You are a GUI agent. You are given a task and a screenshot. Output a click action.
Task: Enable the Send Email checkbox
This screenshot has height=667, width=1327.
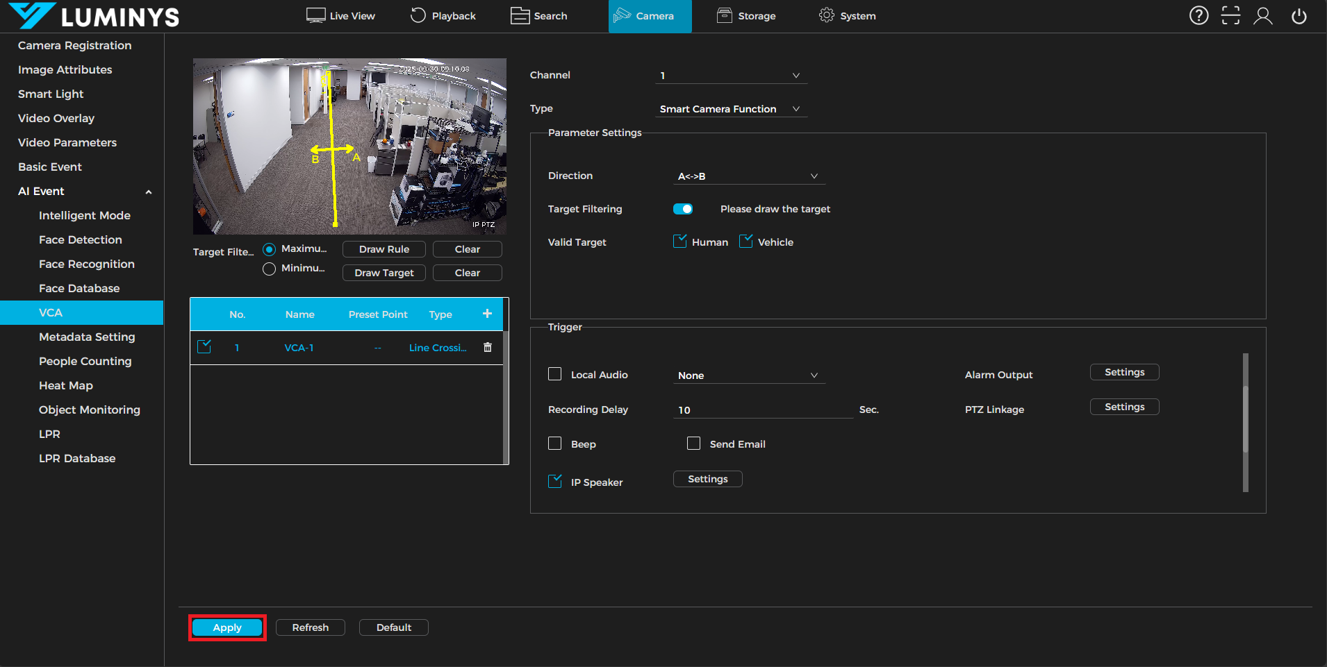[693, 444]
